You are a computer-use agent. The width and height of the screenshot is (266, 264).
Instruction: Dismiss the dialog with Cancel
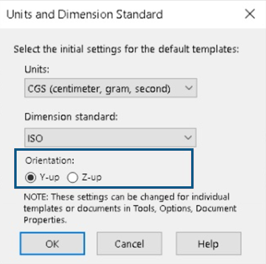coord(129,243)
